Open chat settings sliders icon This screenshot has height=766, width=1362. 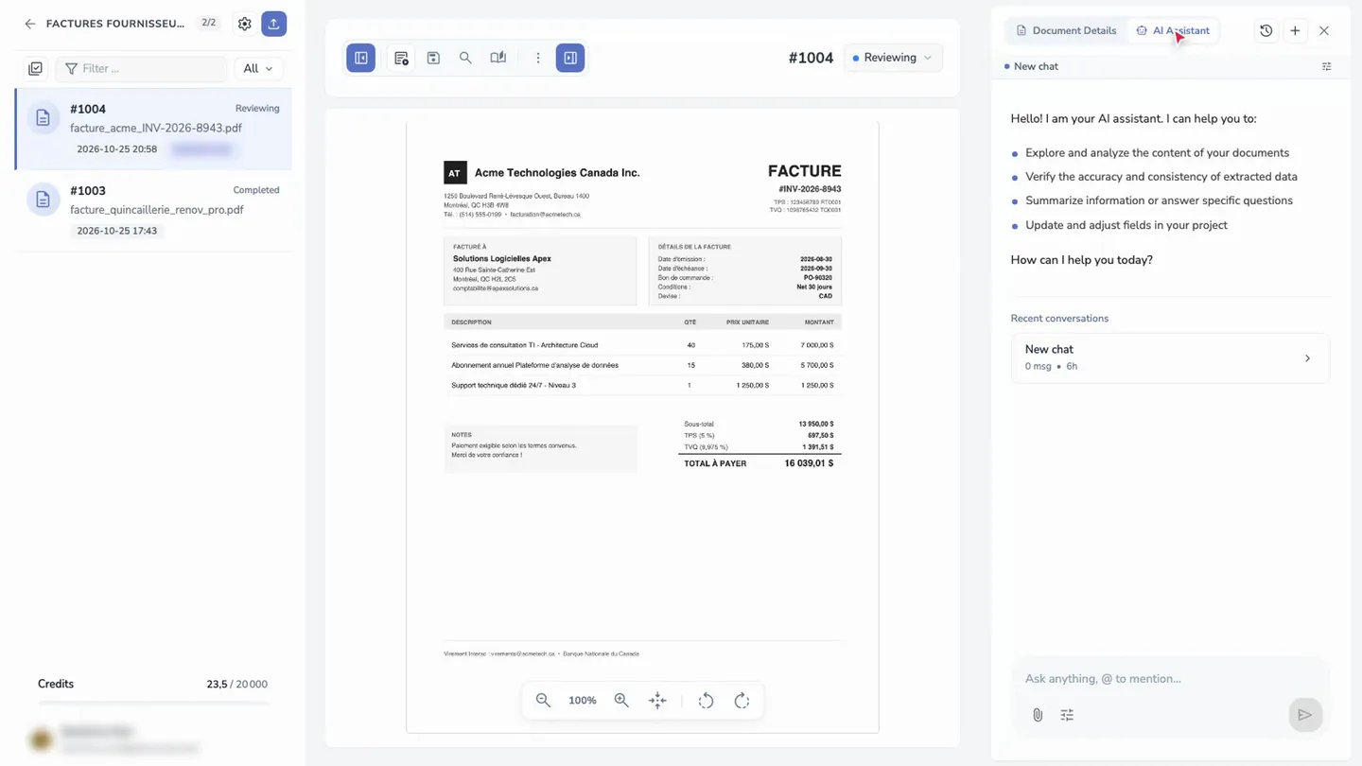(x=1067, y=715)
